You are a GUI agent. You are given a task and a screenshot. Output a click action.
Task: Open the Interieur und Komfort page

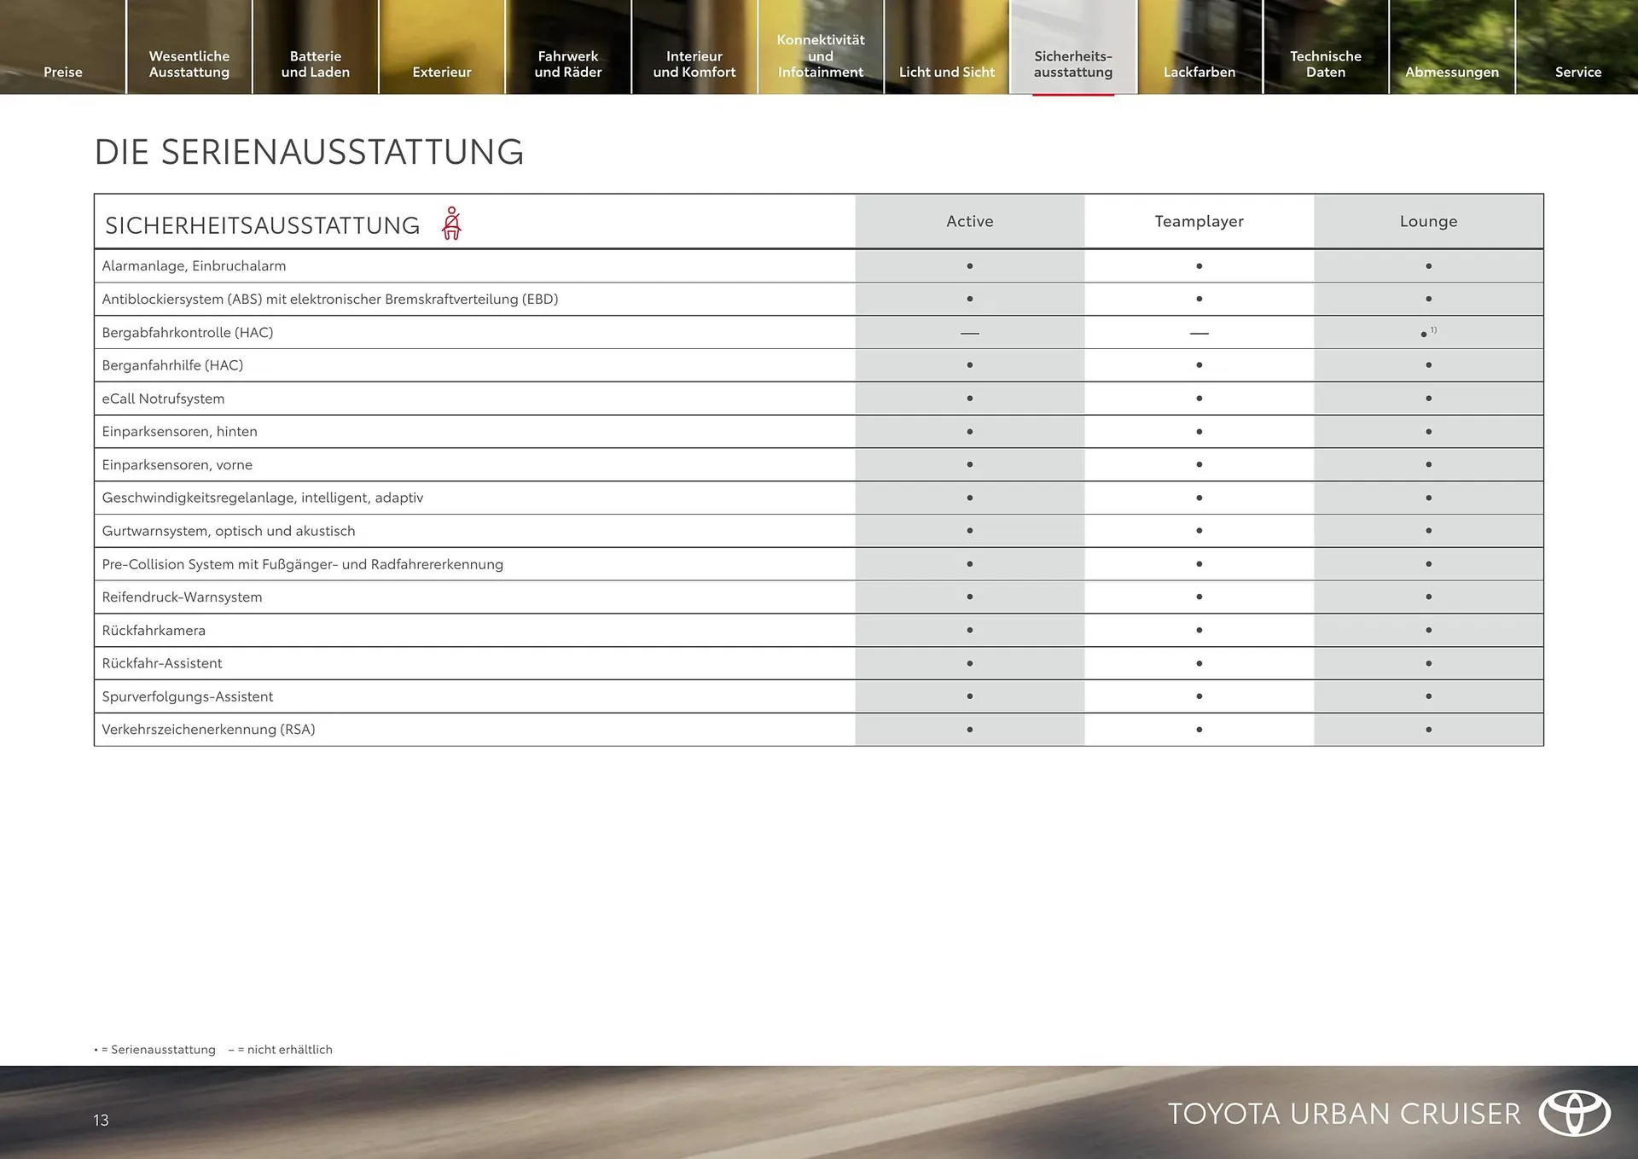tap(694, 64)
